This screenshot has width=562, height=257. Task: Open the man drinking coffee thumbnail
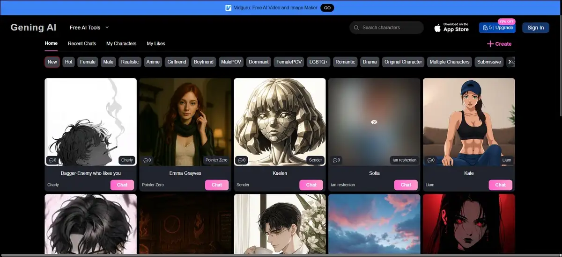[280, 224]
